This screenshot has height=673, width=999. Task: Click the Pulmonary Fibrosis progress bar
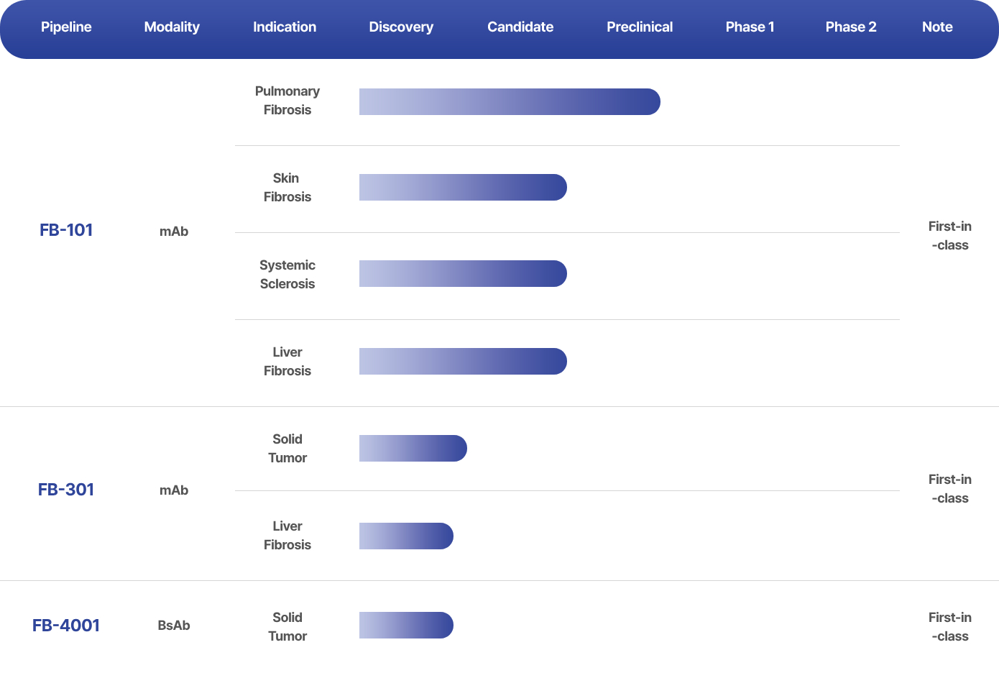pyautogui.click(x=510, y=102)
